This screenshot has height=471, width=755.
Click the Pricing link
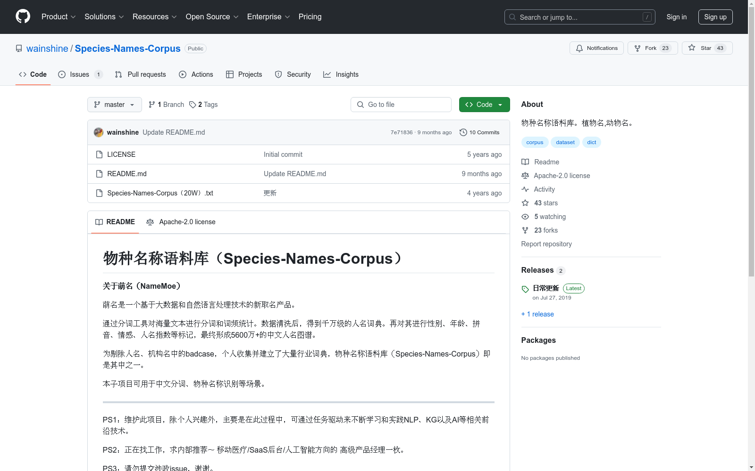[x=310, y=16]
